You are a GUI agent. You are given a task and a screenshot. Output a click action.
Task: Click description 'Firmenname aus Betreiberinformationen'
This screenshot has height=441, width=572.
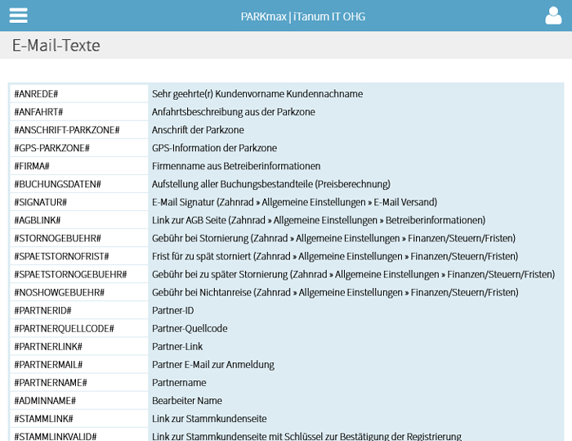236,166
